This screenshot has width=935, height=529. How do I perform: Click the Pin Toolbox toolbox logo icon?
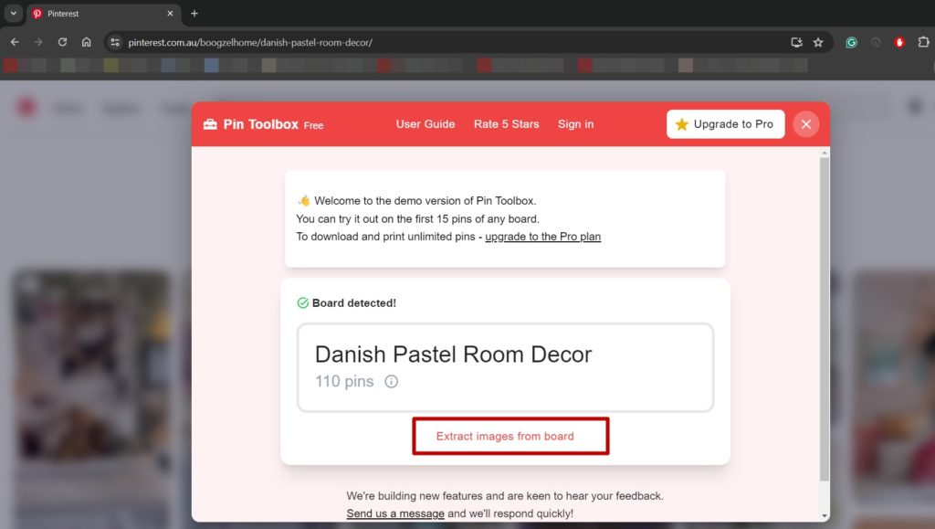point(210,124)
